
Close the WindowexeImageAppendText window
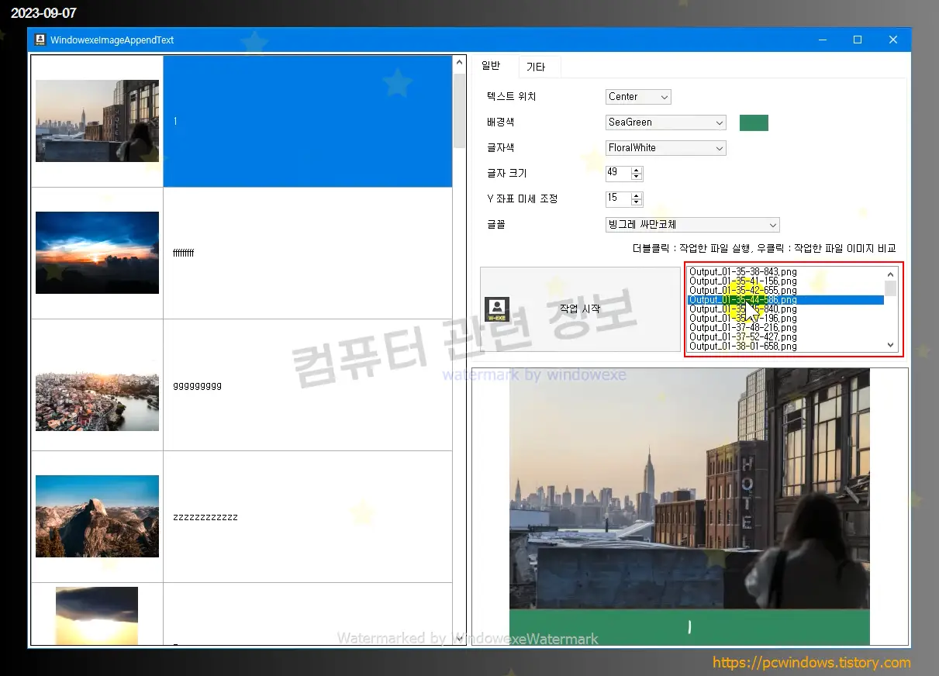click(x=893, y=40)
